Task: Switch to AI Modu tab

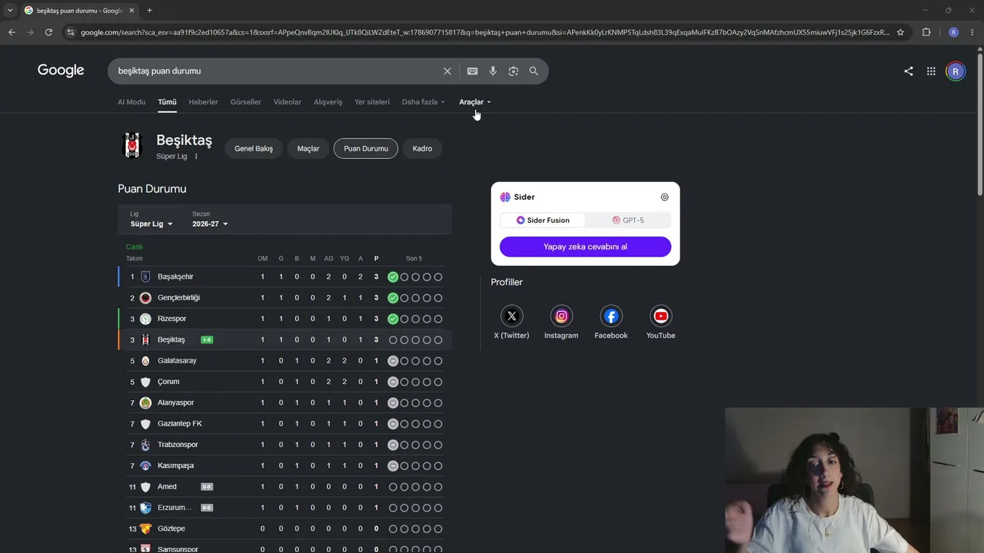Action: [x=131, y=102]
